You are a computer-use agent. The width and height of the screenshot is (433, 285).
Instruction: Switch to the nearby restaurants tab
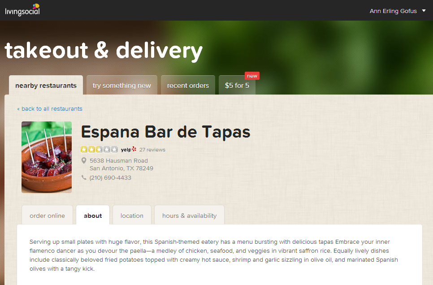[46, 86]
